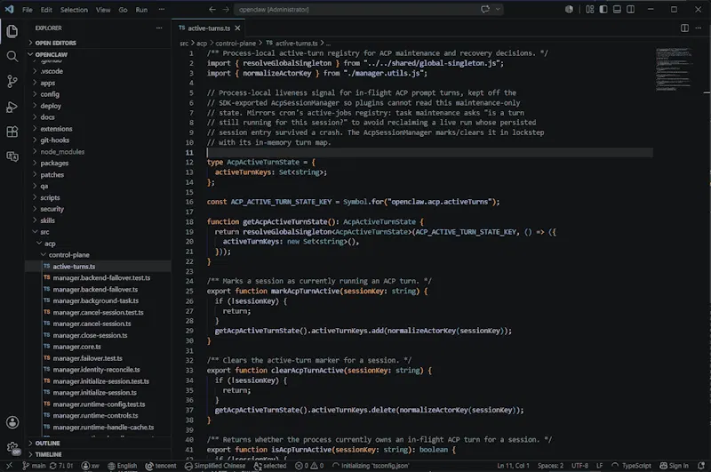Image resolution: width=711 pixels, height=472 pixels.
Task: Click Sign In in status bar
Action: click(x=674, y=466)
